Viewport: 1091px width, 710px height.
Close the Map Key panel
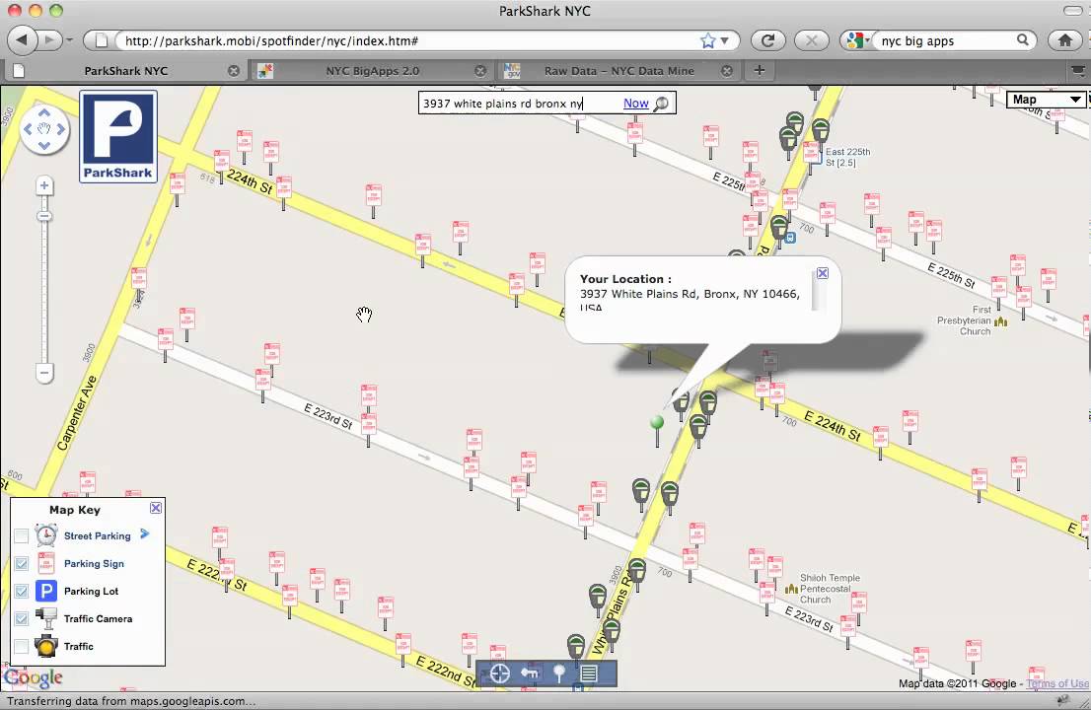pyautogui.click(x=156, y=508)
